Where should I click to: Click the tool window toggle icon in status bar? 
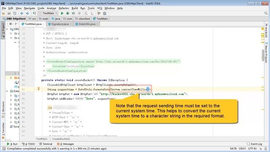(x=4, y=149)
